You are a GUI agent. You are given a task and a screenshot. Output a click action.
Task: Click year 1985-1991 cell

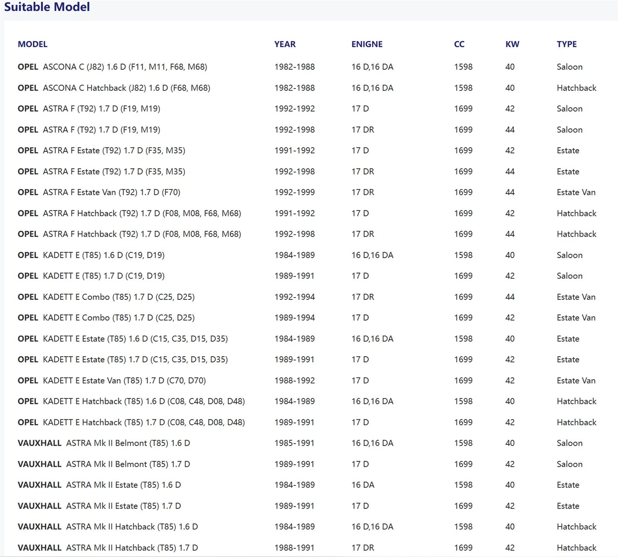coord(294,443)
